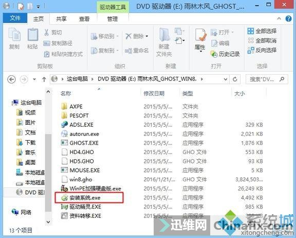The width and height of the screenshot is (296, 238).
Task: Switch to the Manage (管理) tab
Action: [113, 19]
